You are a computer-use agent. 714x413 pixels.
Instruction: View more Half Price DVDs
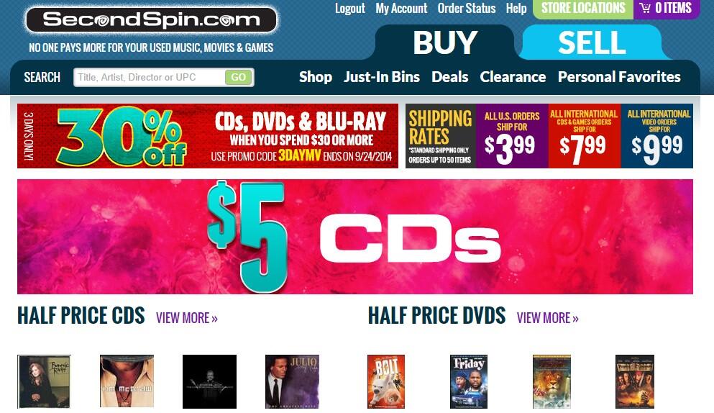point(547,318)
